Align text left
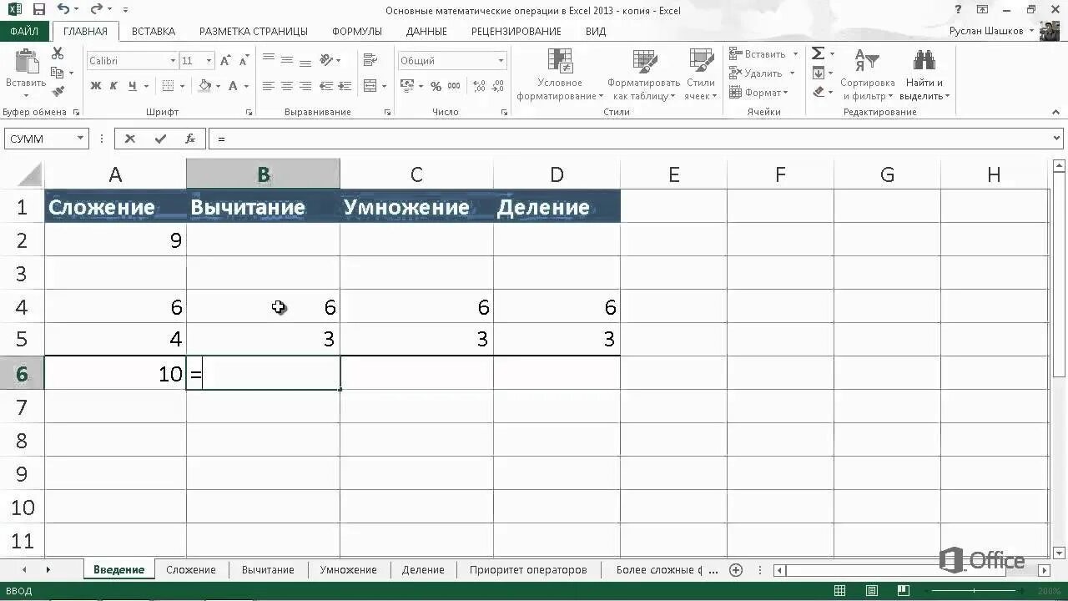Screen dimensions: 1068x601 pos(269,86)
